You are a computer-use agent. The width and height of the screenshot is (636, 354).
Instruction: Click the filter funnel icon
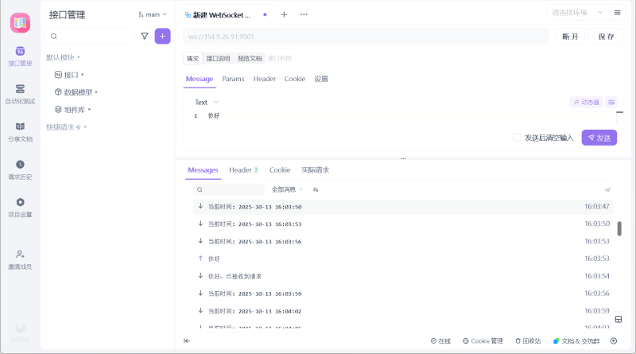[x=145, y=36]
